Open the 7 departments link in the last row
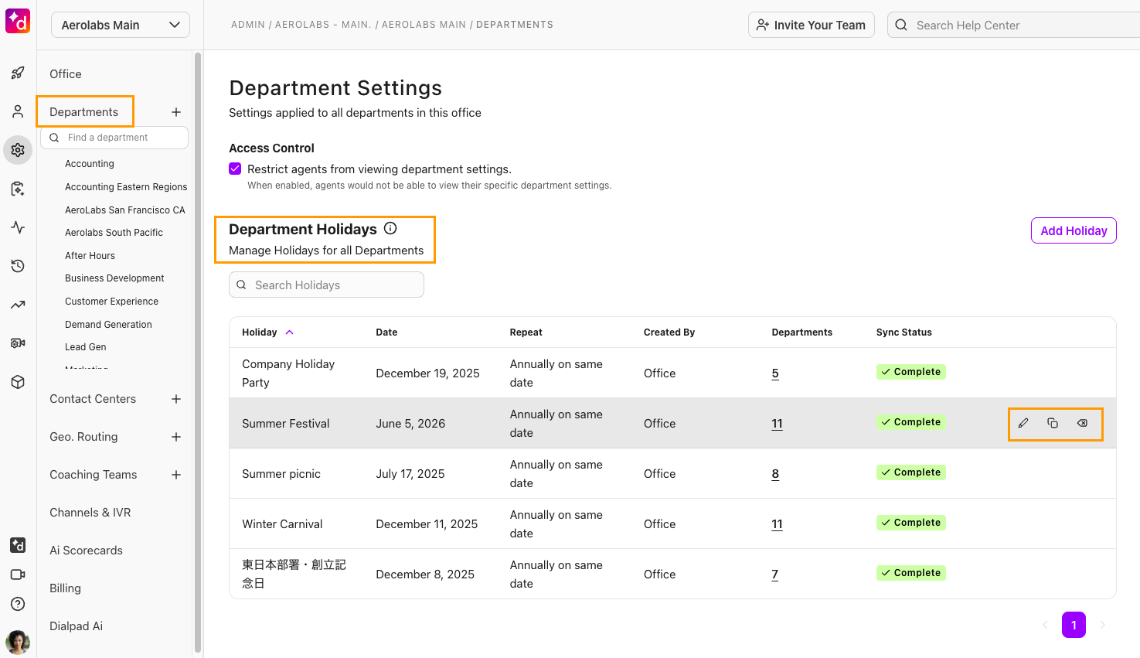Image resolution: width=1140 pixels, height=658 pixels. coord(774,574)
